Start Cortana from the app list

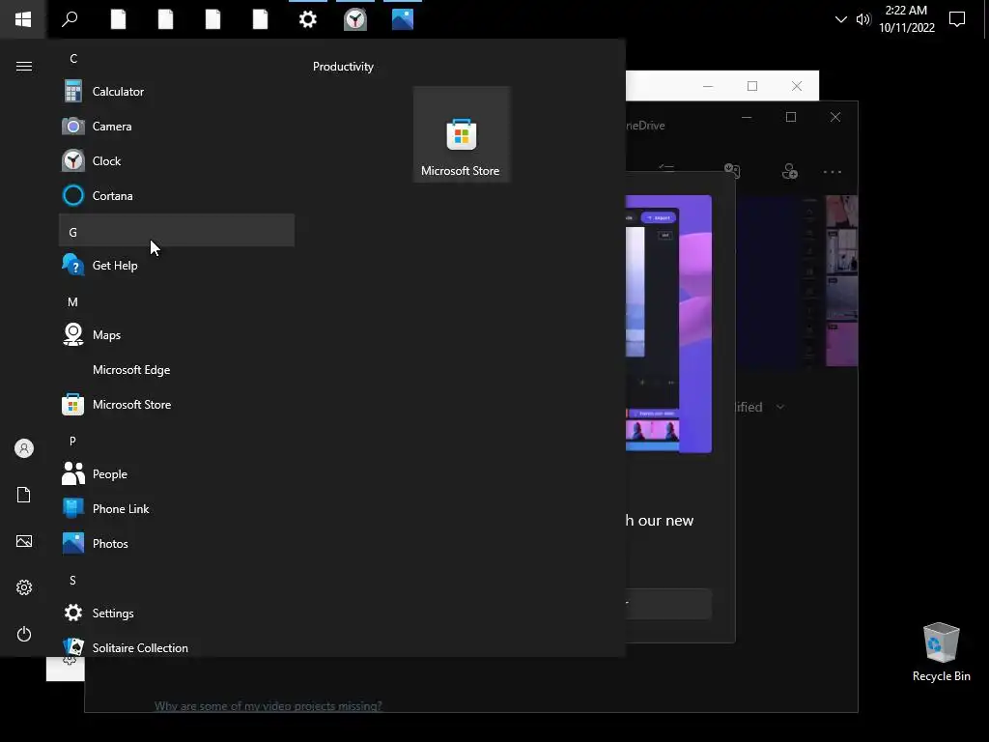coord(177,195)
